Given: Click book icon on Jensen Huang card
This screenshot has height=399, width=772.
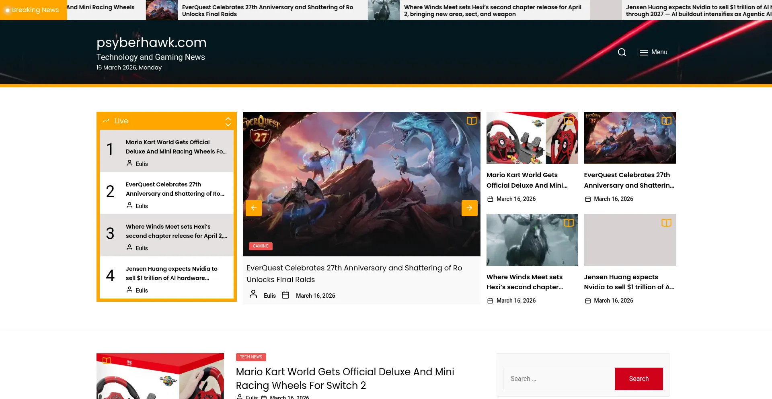Looking at the screenshot, I should [666, 223].
